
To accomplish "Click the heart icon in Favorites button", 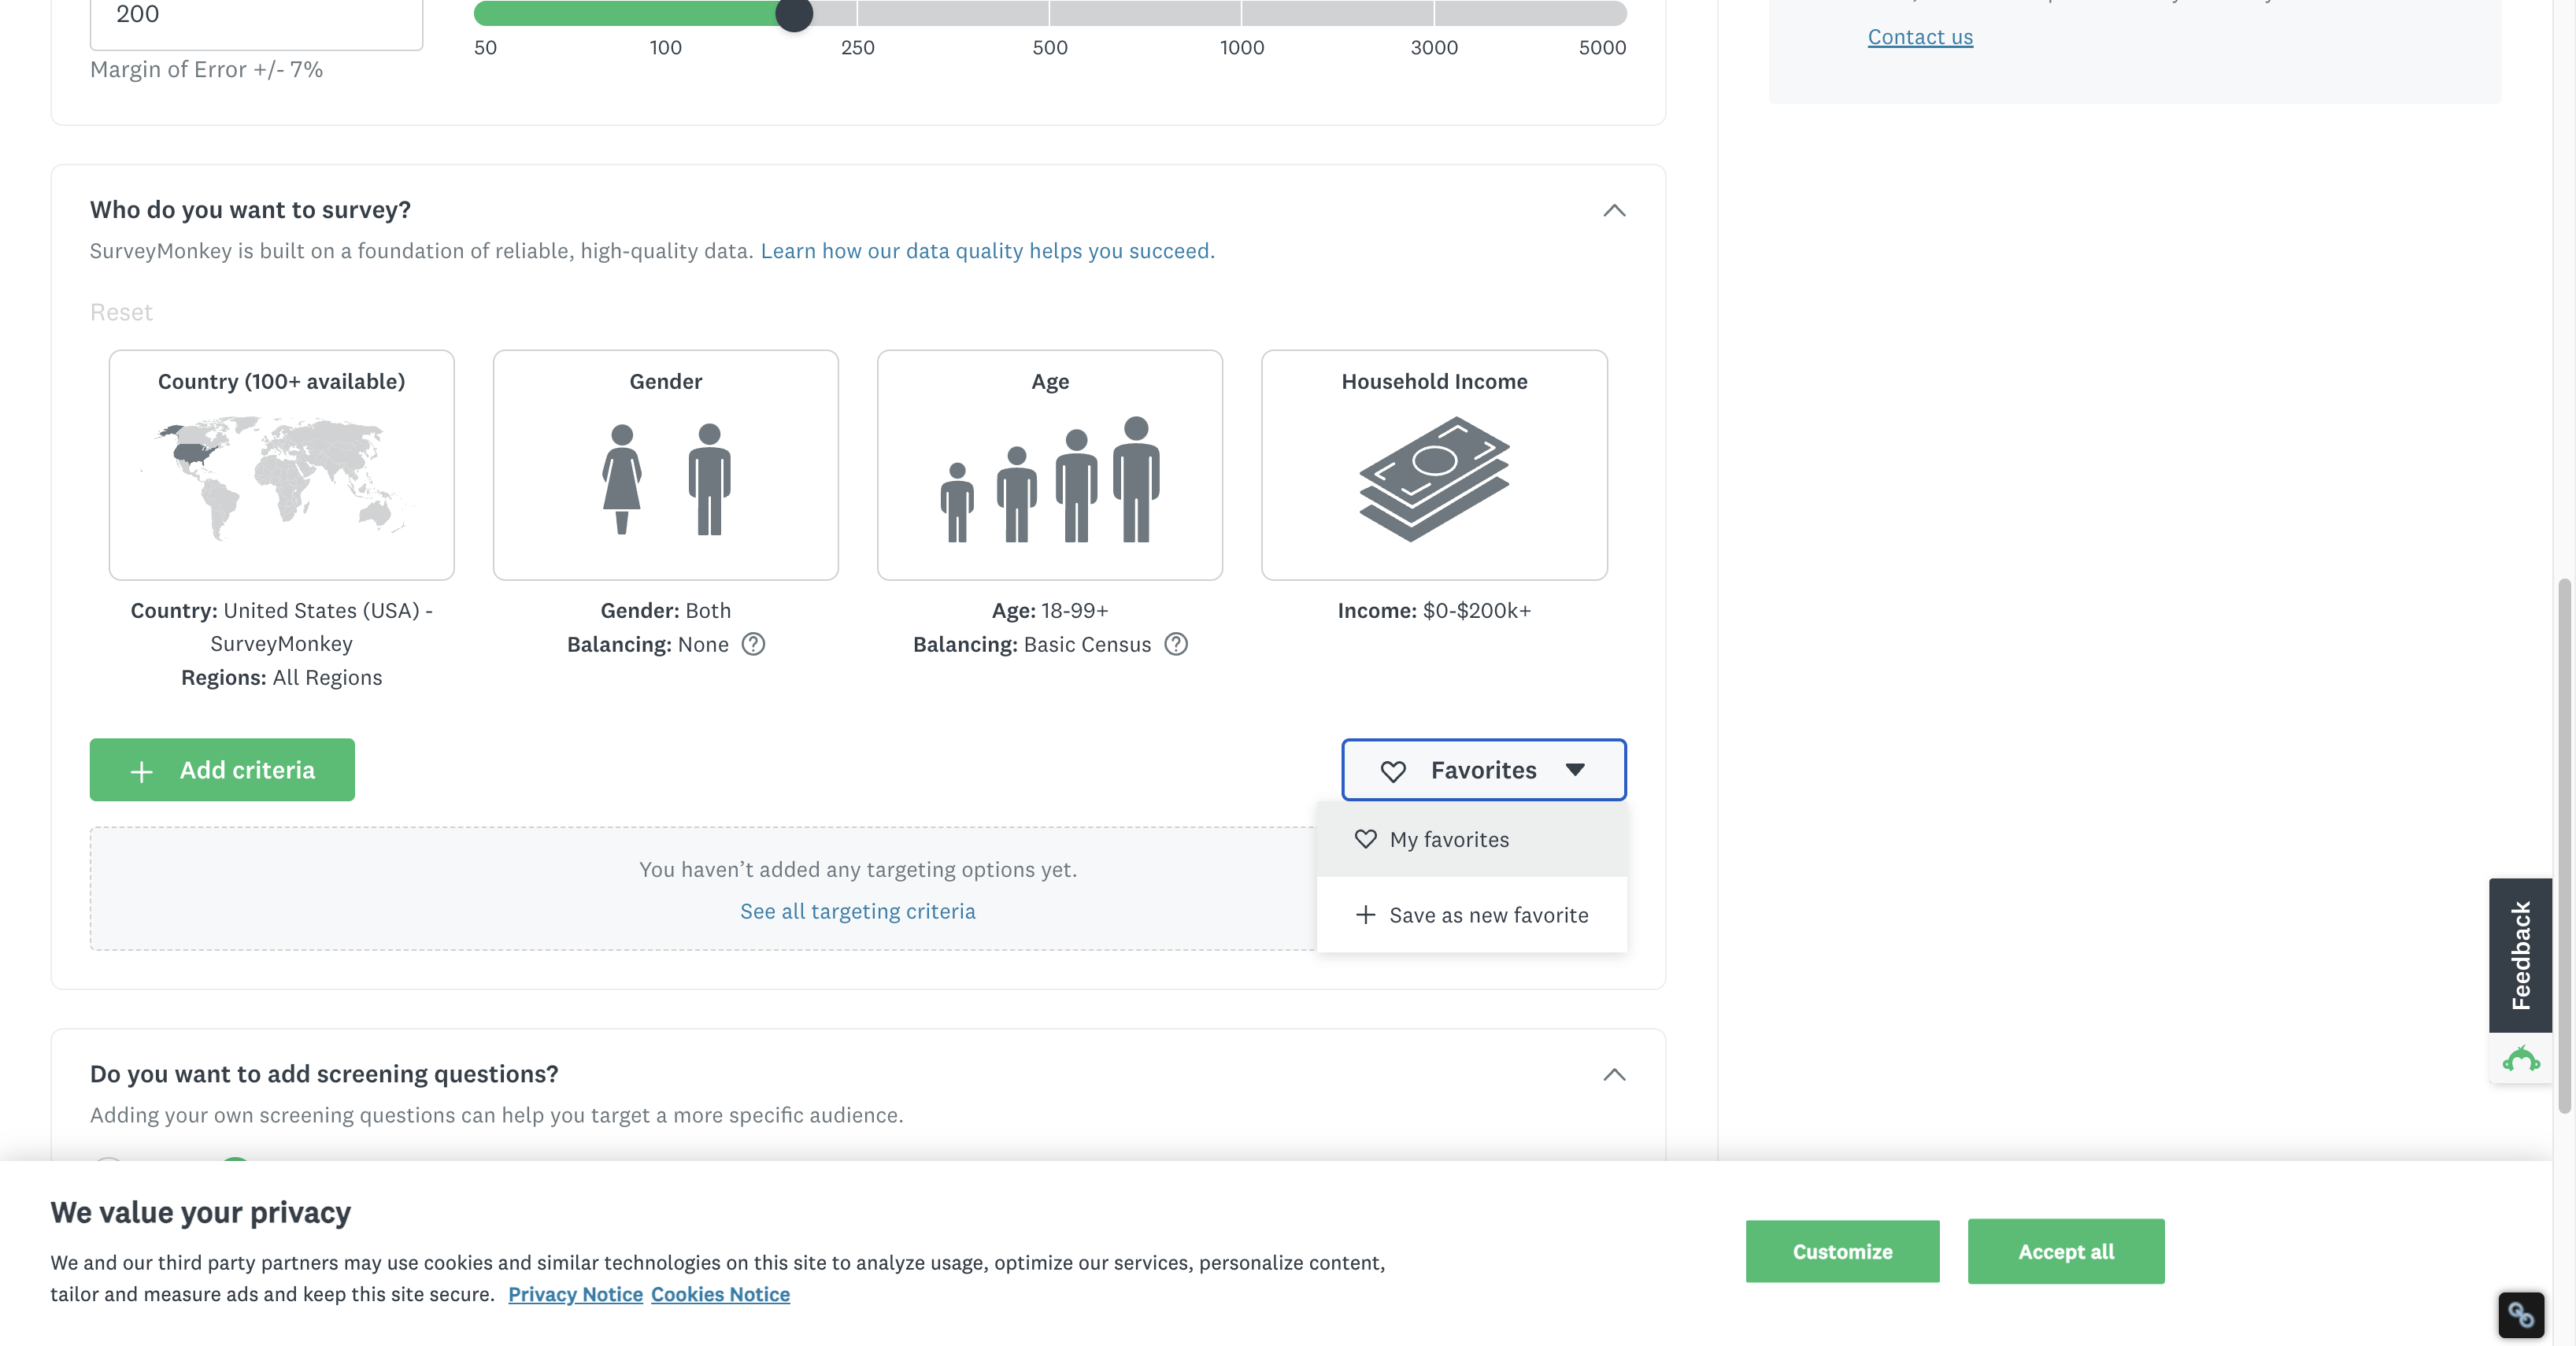I will click(1393, 771).
